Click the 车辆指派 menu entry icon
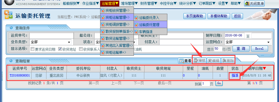The width and height of the screenshot is (279, 102). point(136,32)
